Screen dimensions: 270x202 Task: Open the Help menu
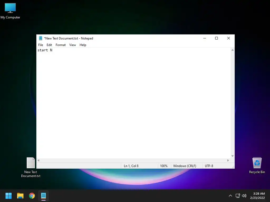(83, 45)
